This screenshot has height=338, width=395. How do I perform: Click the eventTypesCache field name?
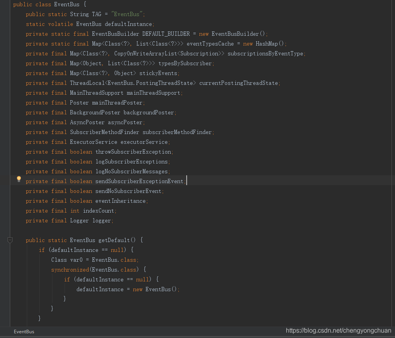coord(210,44)
